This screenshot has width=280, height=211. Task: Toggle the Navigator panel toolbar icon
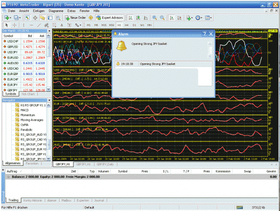[43, 18]
